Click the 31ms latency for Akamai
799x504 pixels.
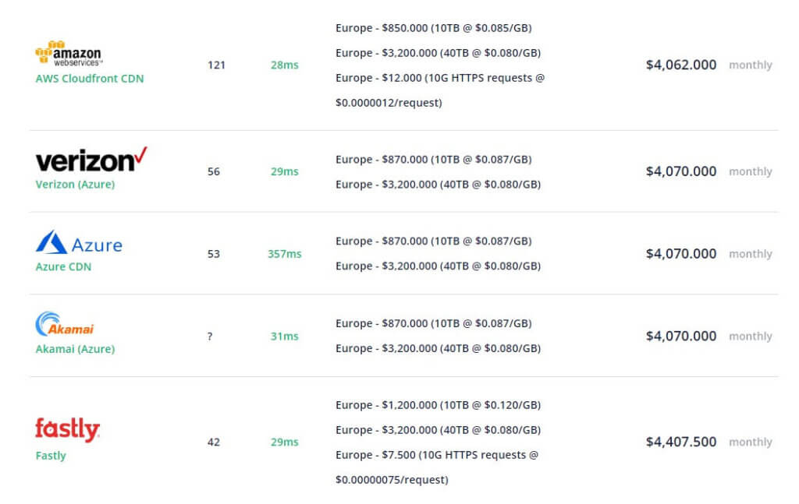[x=284, y=337]
